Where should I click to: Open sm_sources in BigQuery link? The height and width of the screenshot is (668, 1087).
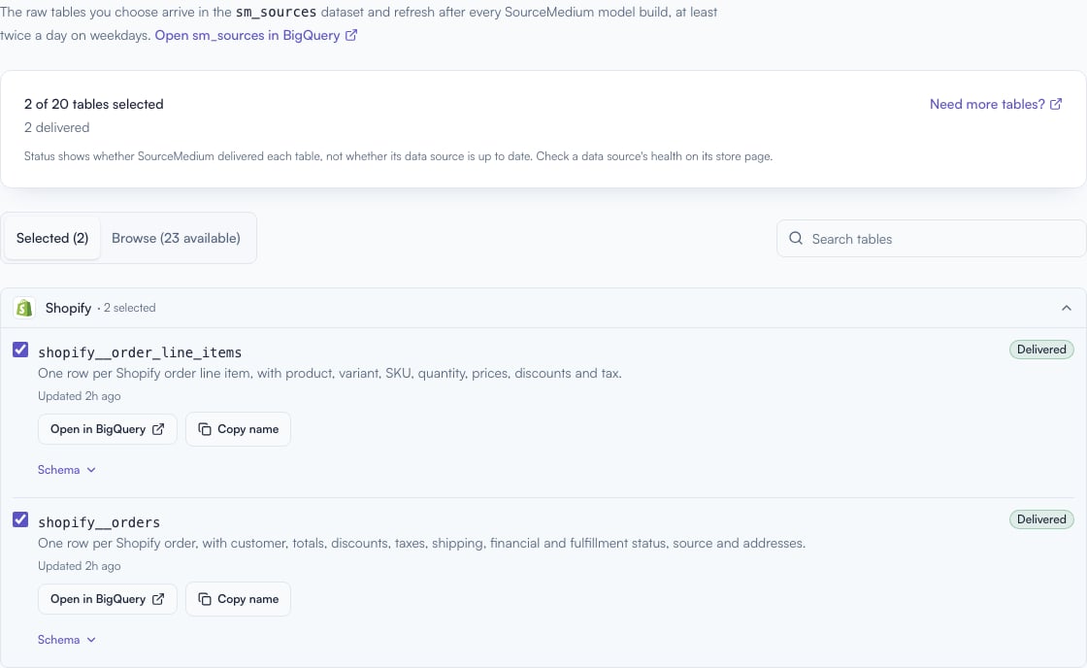point(256,35)
